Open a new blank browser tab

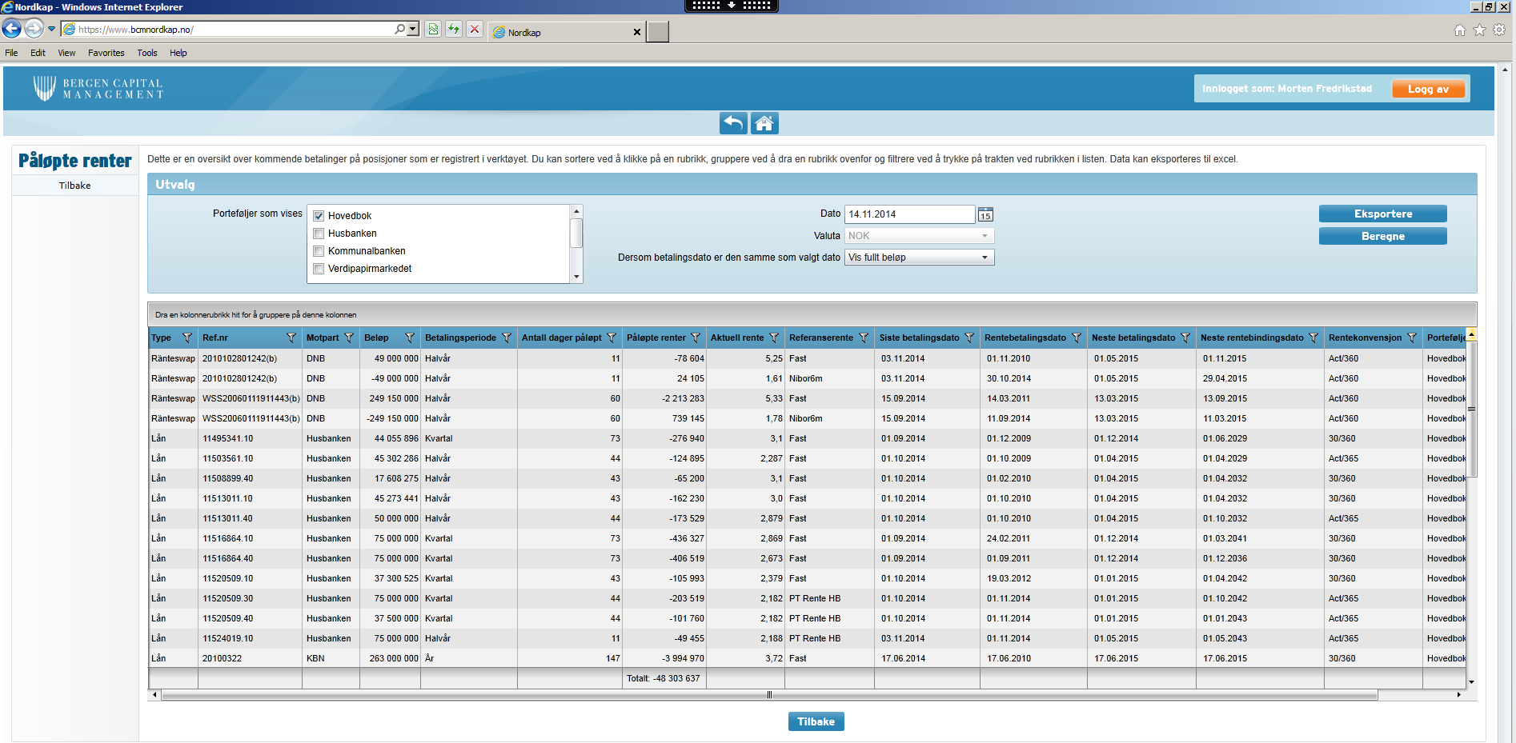click(658, 32)
